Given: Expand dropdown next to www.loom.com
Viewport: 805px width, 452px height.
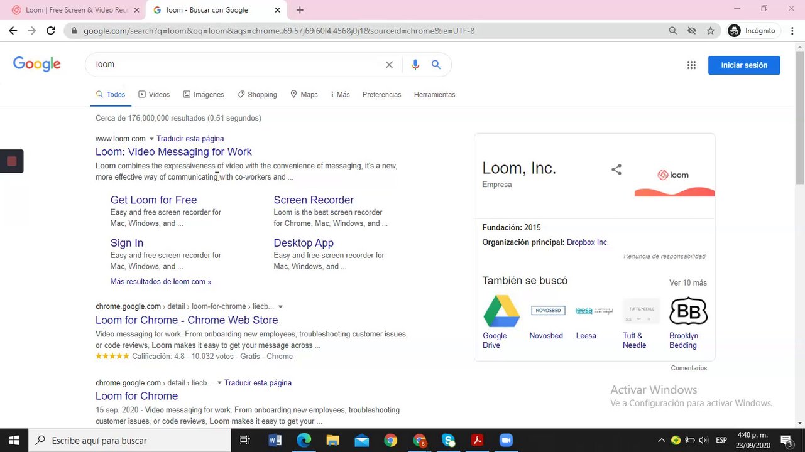Looking at the screenshot, I should click(x=151, y=139).
